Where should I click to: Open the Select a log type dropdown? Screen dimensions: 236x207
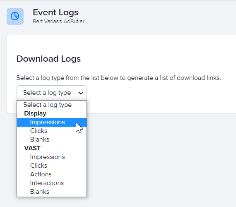tap(52, 93)
